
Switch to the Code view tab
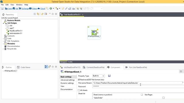[70, 62]
